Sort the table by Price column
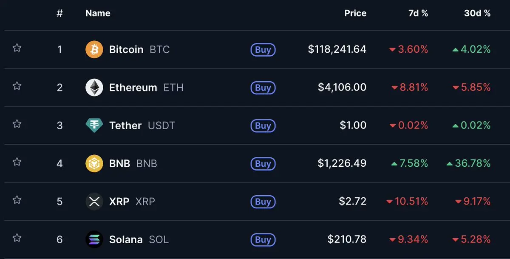The height and width of the screenshot is (259, 510). (355, 13)
